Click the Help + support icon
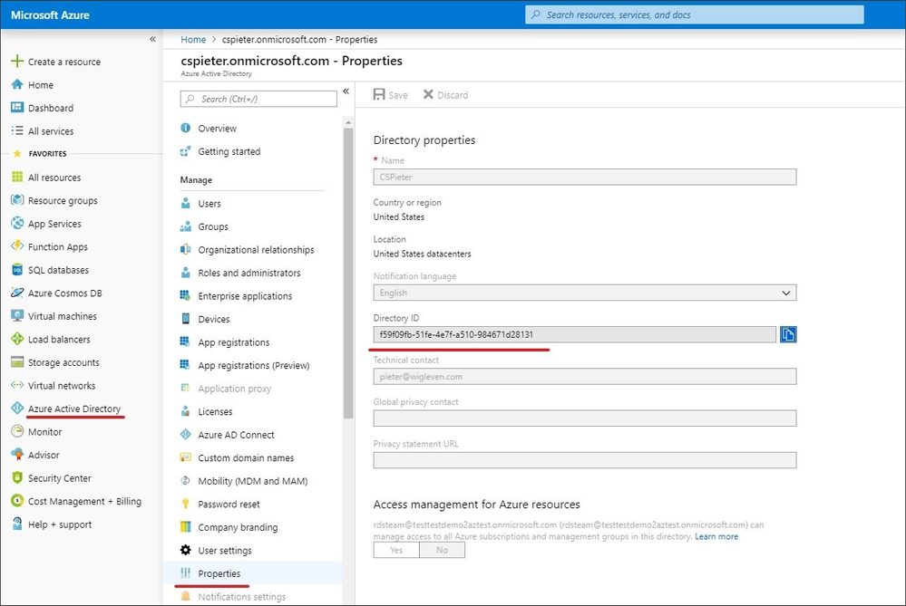This screenshot has height=606, width=906. pyautogui.click(x=17, y=524)
